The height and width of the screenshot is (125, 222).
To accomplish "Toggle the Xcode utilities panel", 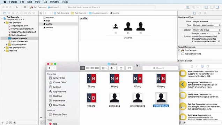I will coord(217,7).
